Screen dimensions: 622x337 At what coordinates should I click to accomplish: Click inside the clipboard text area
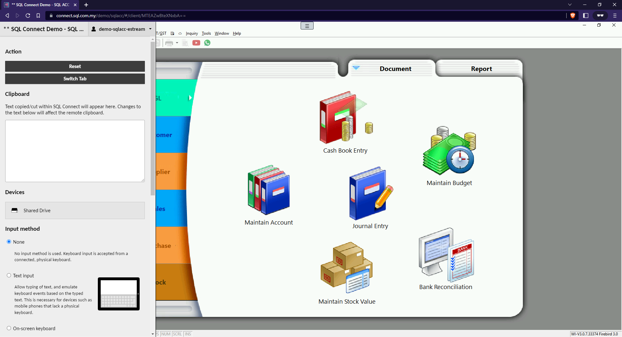click(x=75, y=151)
